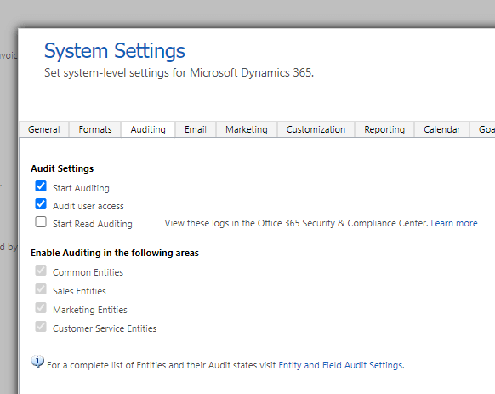Viewport: 495px width, 394px height.
Task: Click the View these logs description text
Action: point(297,223)
